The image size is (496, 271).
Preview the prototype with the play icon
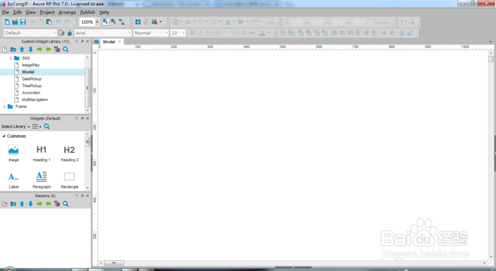[138, 22]
